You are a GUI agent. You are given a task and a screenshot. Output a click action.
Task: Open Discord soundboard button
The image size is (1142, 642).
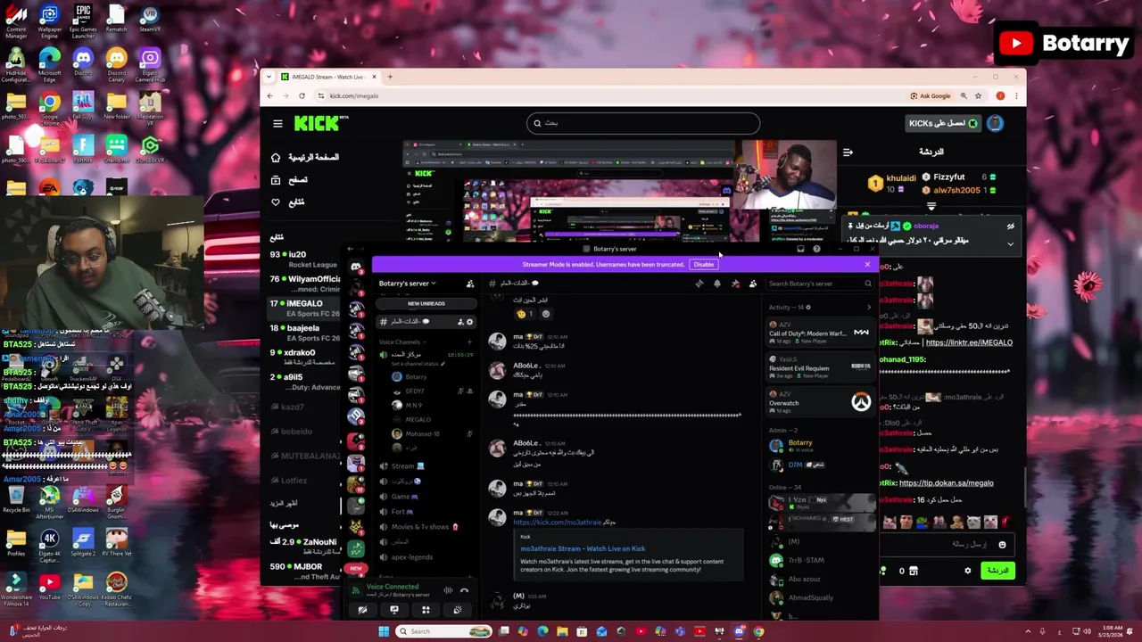(x=457, y=610)
